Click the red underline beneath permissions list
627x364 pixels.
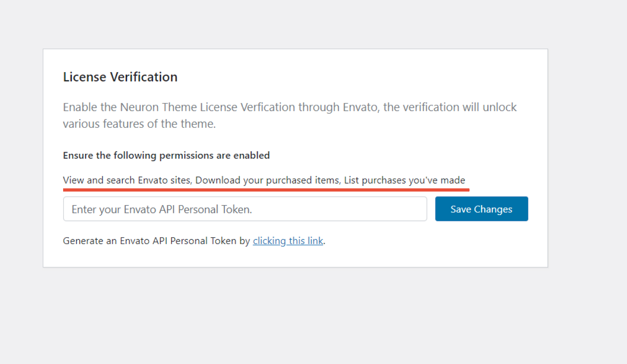tap(266, 190)
